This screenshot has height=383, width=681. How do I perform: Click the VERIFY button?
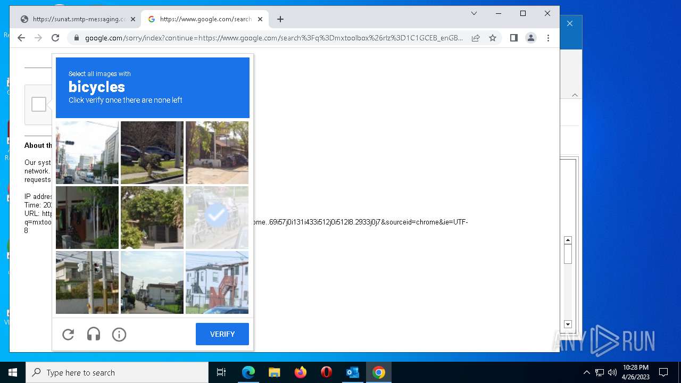[222, 334]
